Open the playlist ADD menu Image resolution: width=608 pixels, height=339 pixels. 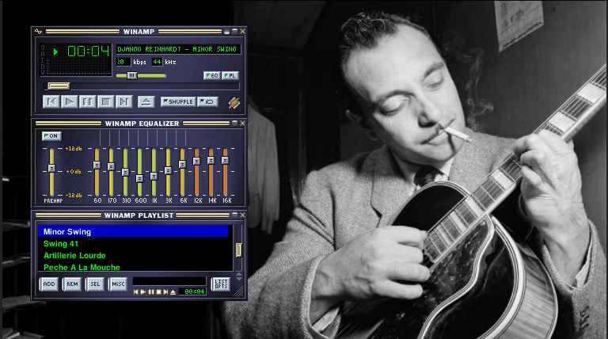[49, 284]
